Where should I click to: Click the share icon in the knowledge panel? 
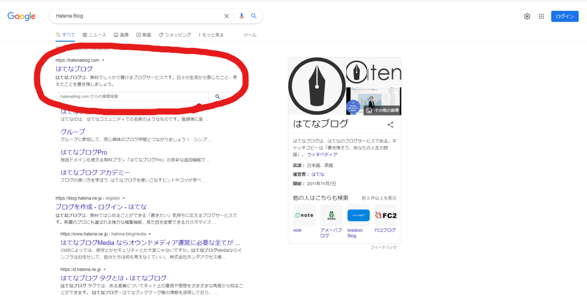(390, 124)
